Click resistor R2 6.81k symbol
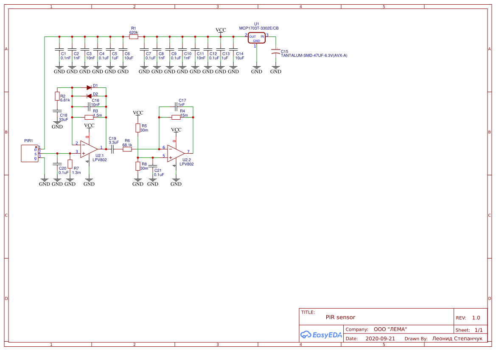The image size is (496, 351). [57, 96]
